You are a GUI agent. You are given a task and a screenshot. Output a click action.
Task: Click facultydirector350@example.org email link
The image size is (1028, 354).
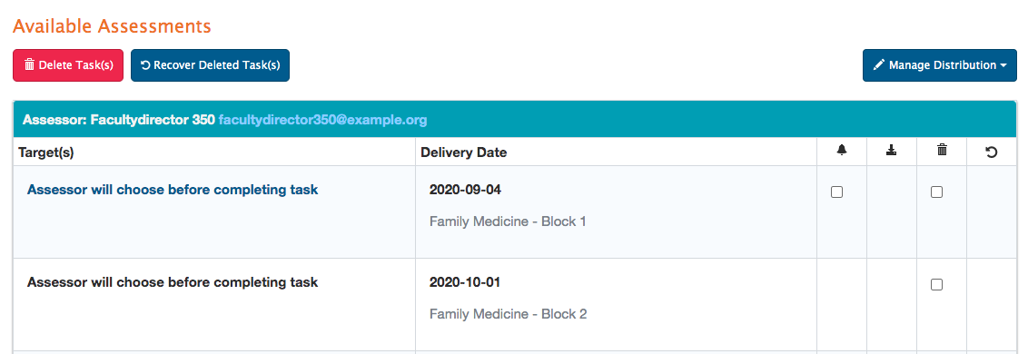[322, 120]
